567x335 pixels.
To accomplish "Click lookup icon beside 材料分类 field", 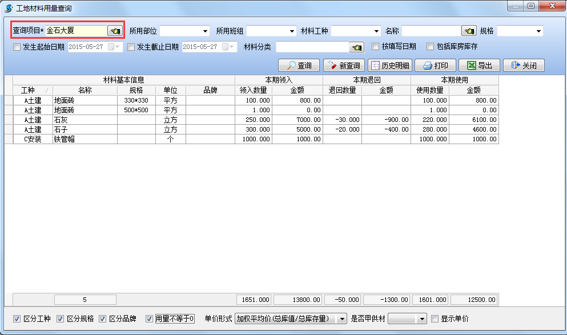I will click(x=357, y=47).
